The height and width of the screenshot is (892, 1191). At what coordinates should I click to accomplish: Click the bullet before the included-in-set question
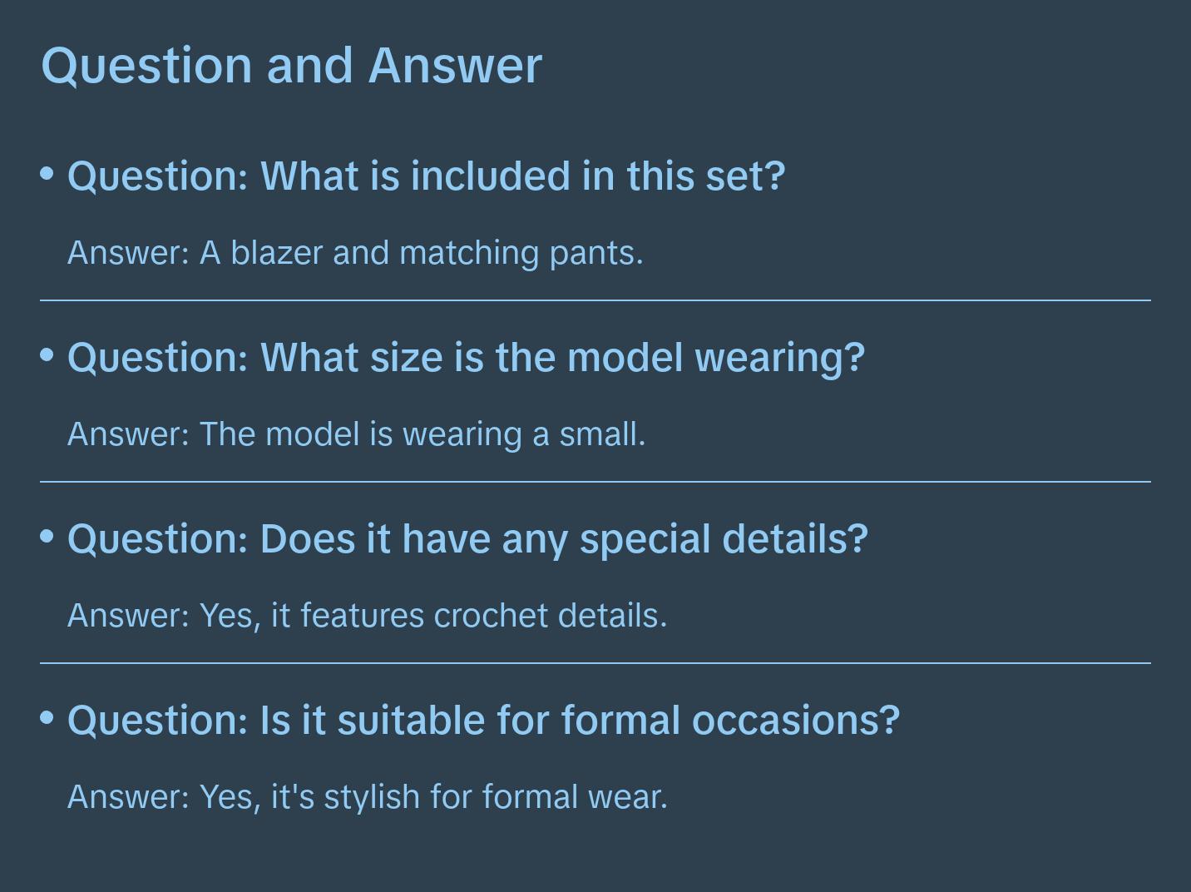coord(47,174)
